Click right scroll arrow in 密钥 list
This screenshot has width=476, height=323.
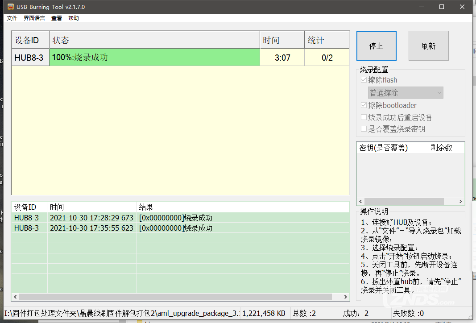click(461, 201)
